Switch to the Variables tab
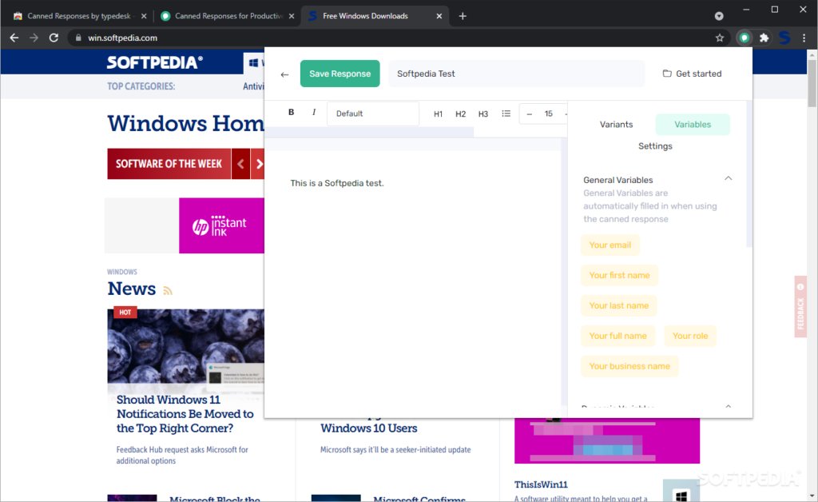This screenshot has width=818, height=502. pos(693,124)
